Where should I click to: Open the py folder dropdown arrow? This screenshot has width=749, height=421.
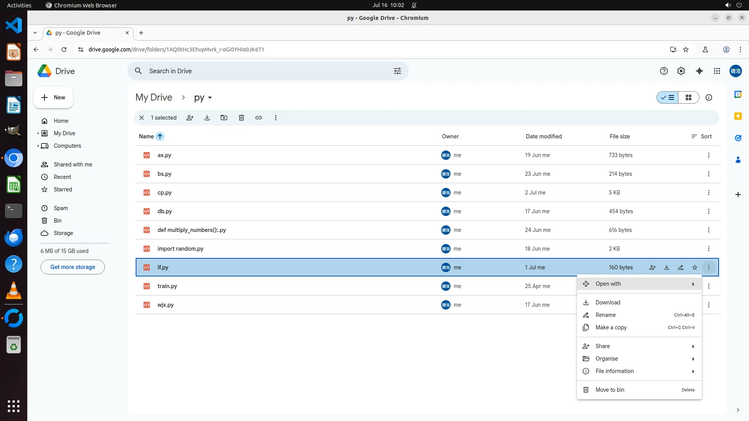point(210,98)
